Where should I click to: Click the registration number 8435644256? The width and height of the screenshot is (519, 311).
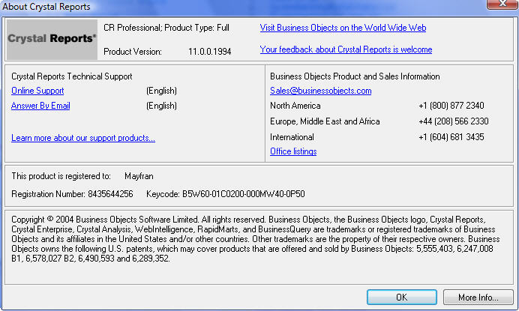(x=110, y=194)
